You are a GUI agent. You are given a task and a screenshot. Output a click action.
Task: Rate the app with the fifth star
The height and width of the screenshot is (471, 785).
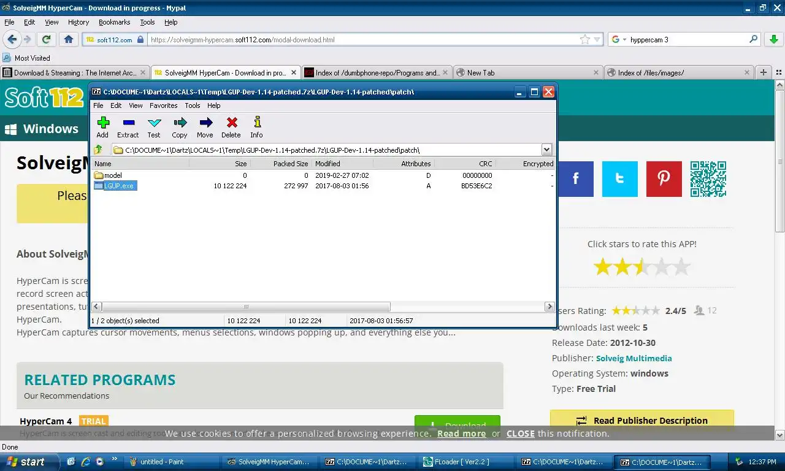681,267
